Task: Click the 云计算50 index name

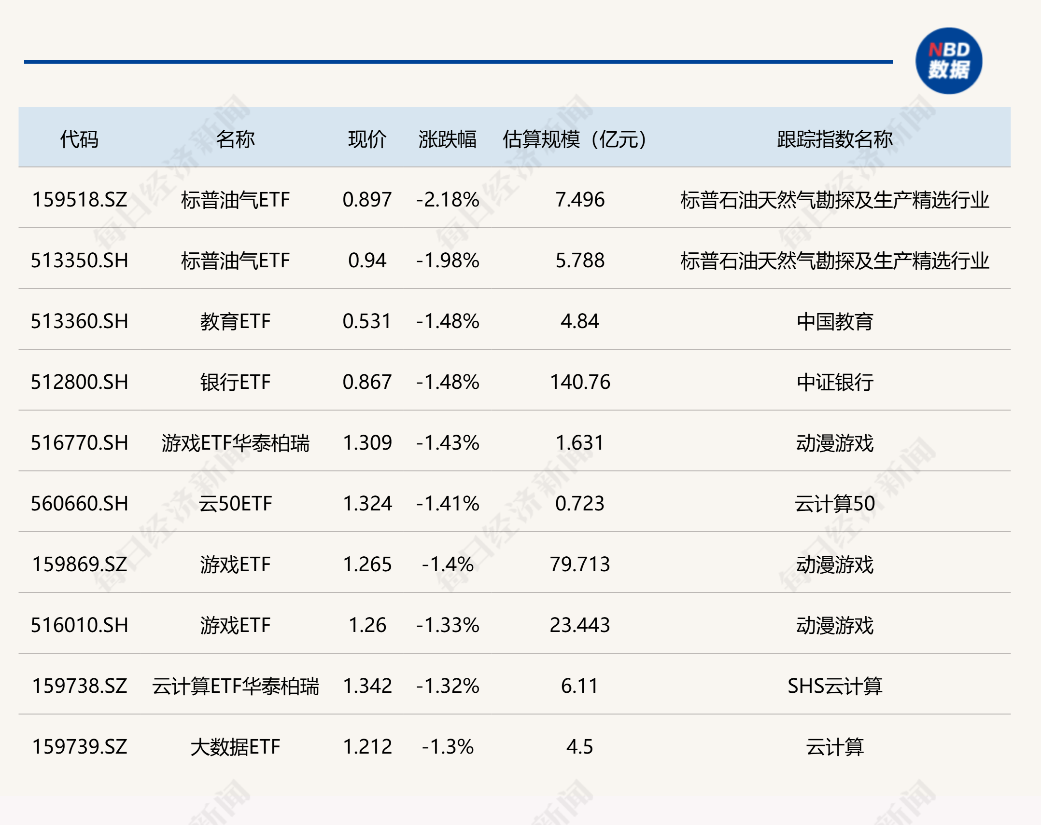Action: (835, 504)
